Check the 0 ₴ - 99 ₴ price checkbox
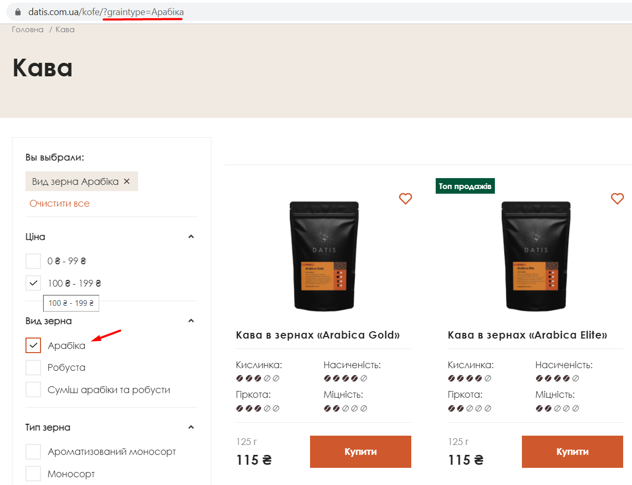The height and width of the screenshot is (485, 632). [33, 261]
